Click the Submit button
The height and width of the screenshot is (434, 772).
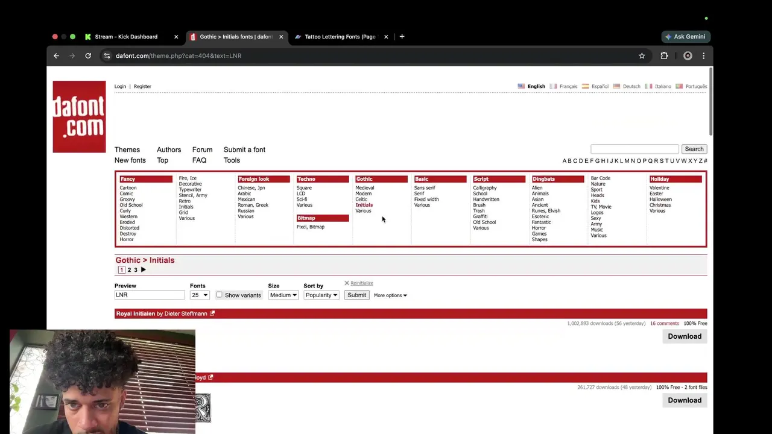point(356,295)
